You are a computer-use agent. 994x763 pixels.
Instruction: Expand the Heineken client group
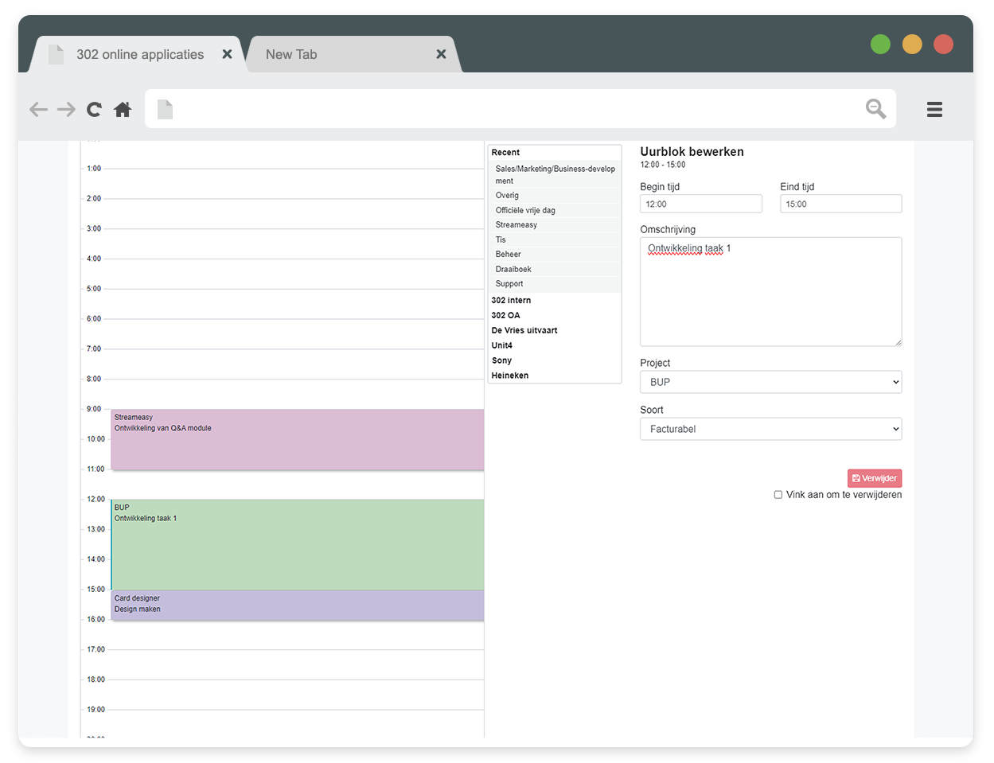[x=510, y=376]
